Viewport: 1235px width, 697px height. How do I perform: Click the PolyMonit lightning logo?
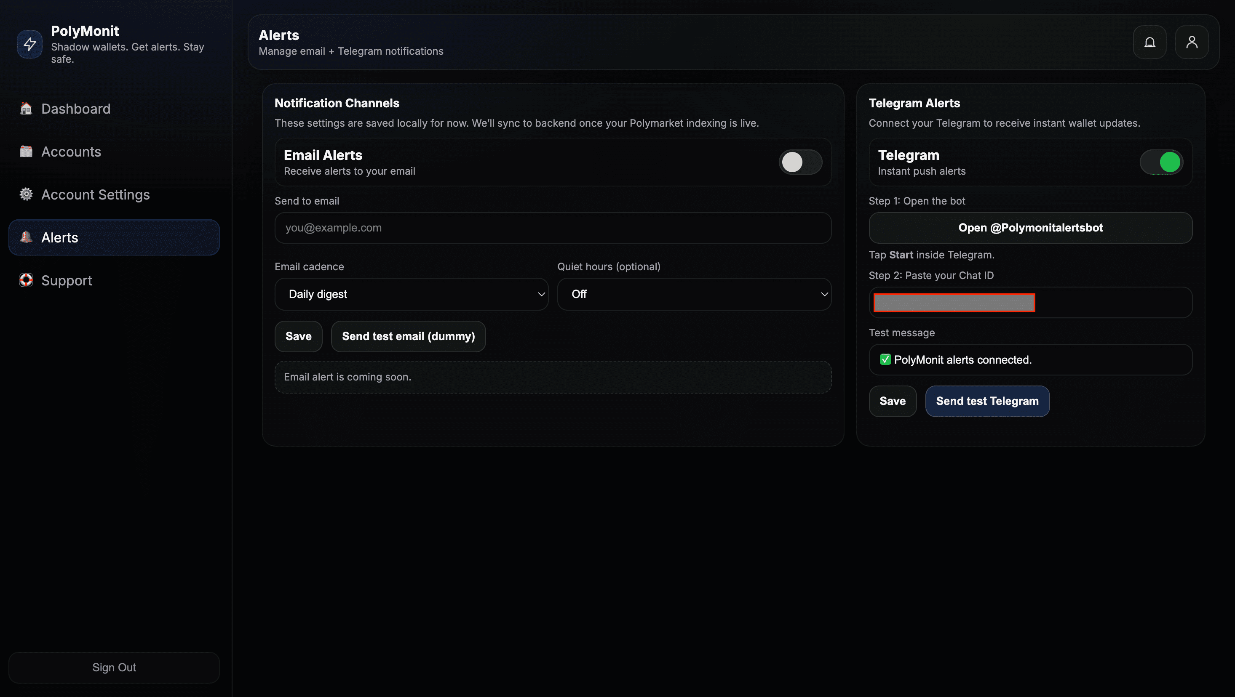pyautogui.click(x=29, y=44)
